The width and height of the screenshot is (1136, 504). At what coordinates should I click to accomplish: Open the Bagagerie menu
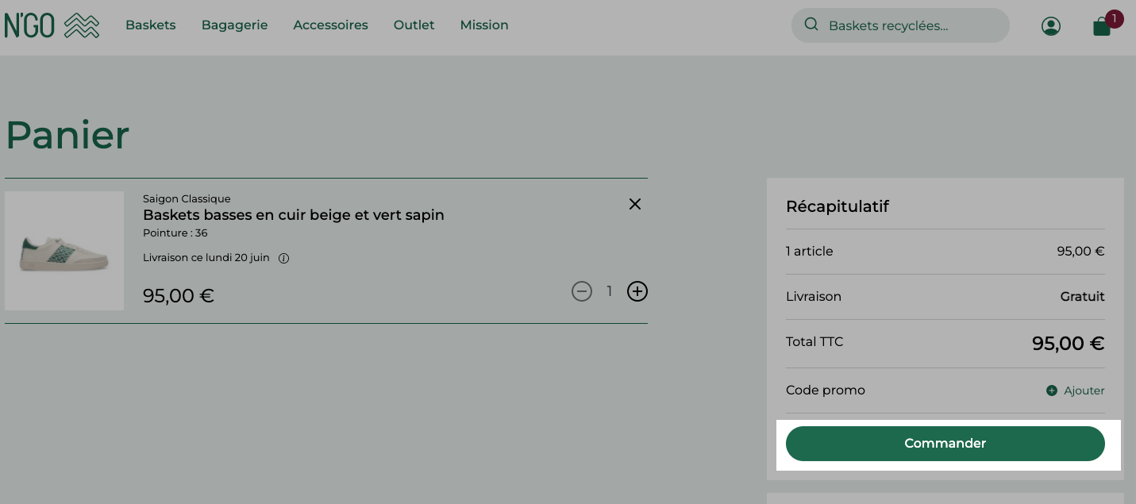235,25
